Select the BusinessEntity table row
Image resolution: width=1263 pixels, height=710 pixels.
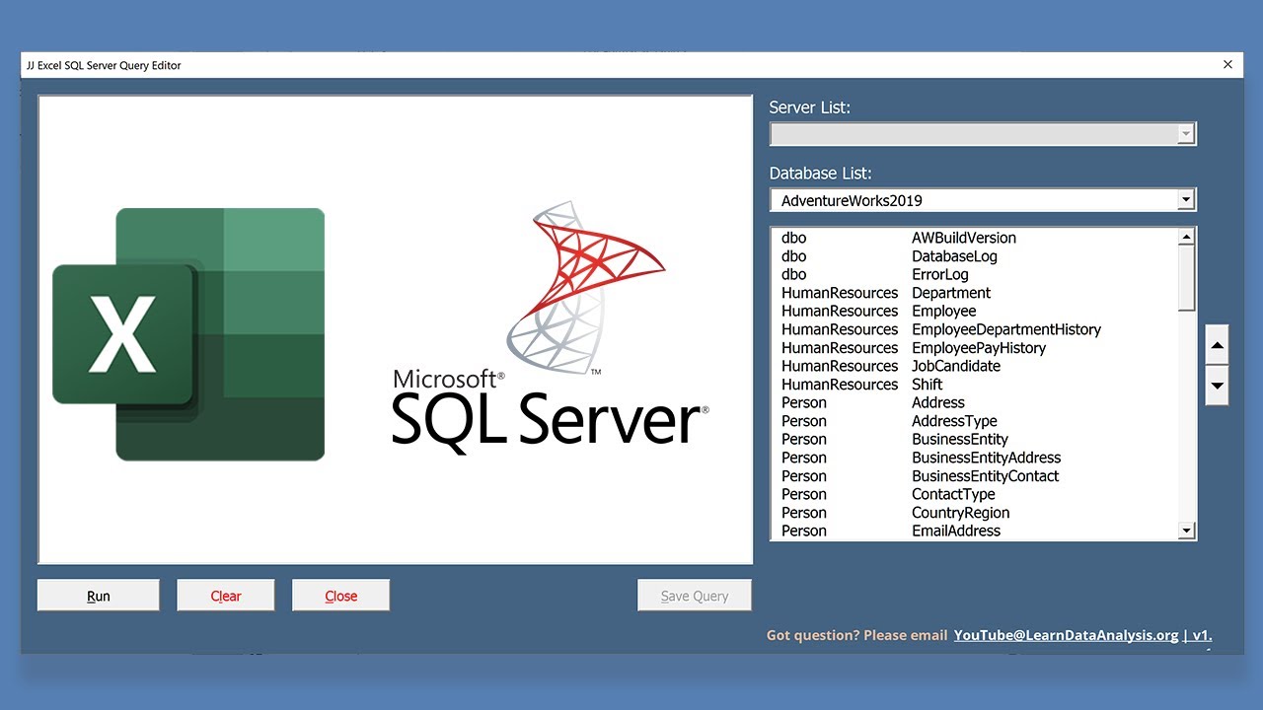pyautogui.click(x=975, y=439)
